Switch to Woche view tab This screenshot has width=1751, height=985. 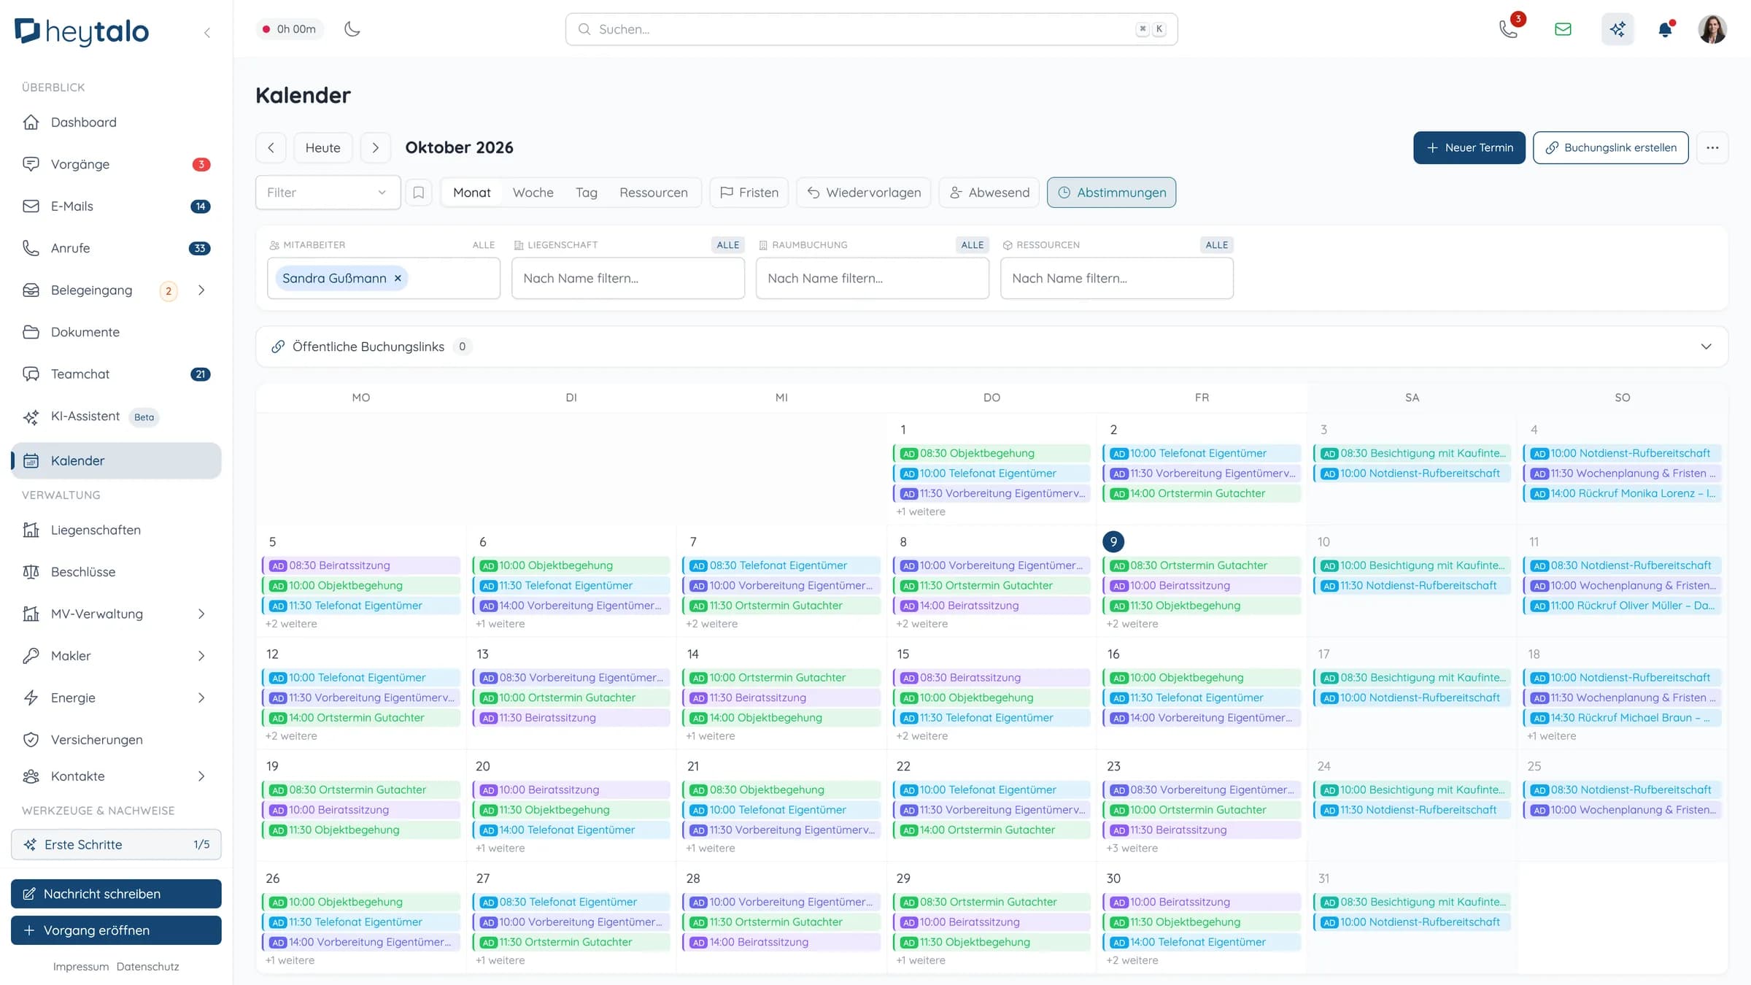tap(533, 193)
